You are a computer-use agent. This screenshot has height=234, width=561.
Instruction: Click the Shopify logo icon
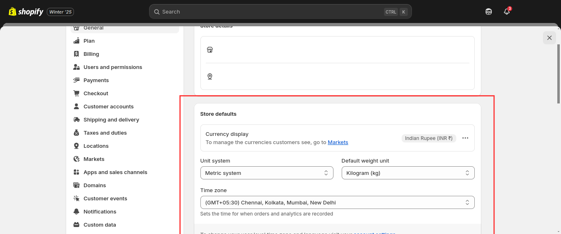pyautogui.click(x=12, y=11)
